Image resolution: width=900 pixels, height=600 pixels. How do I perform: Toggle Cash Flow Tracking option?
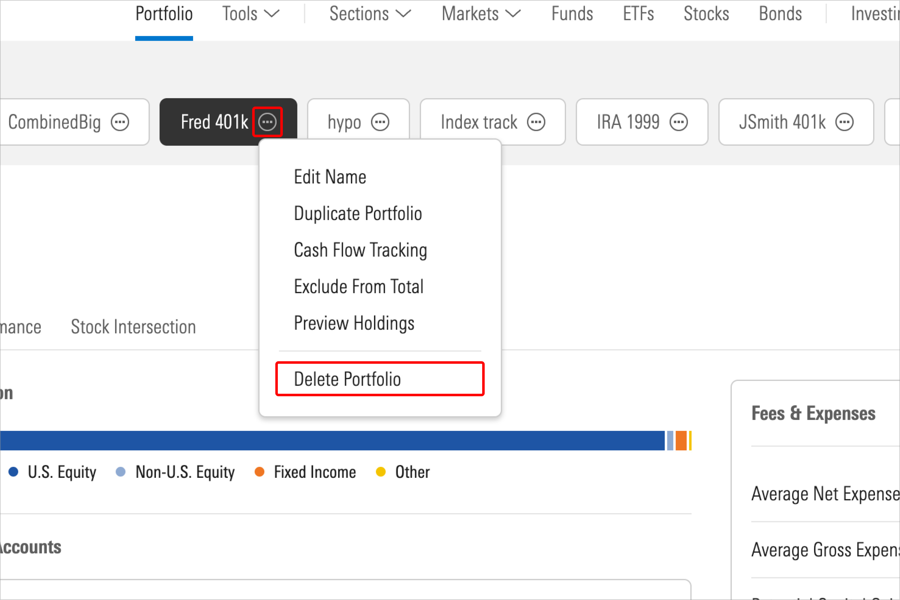click(x=361, y=250)
